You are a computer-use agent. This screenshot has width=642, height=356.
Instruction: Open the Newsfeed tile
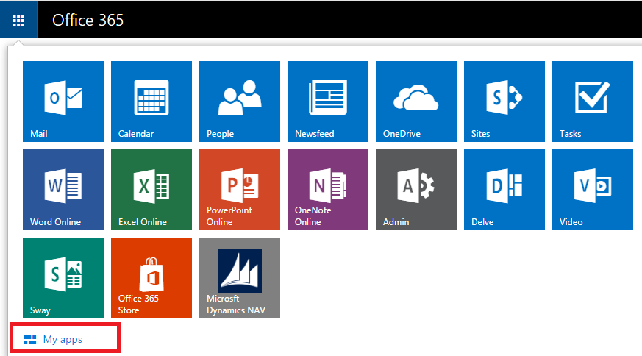[328, 102]
